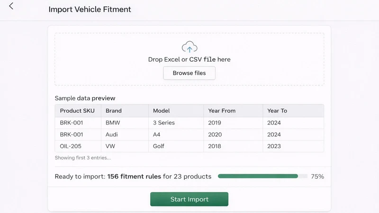379x213 pixels.
Task: Select the Model column header
Action: pos(176,111)
